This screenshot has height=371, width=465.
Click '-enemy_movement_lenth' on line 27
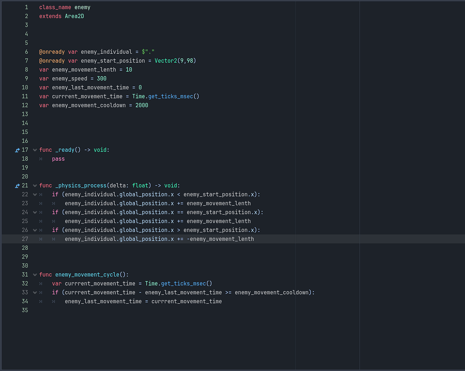(x=220, y=239)
